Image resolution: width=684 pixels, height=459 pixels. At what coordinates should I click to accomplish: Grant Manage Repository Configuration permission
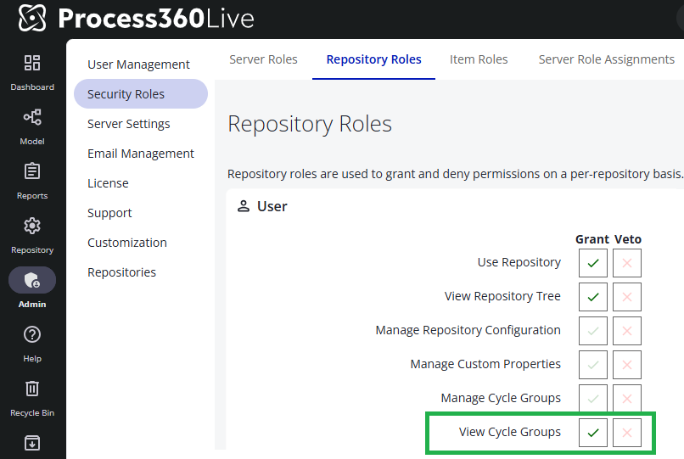[593, 331]
